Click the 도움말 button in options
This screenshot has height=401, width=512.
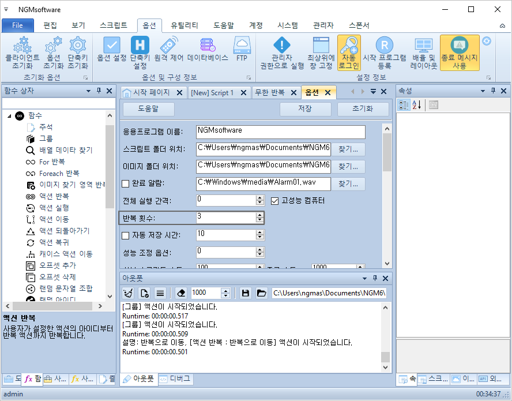tap(148, 108)
